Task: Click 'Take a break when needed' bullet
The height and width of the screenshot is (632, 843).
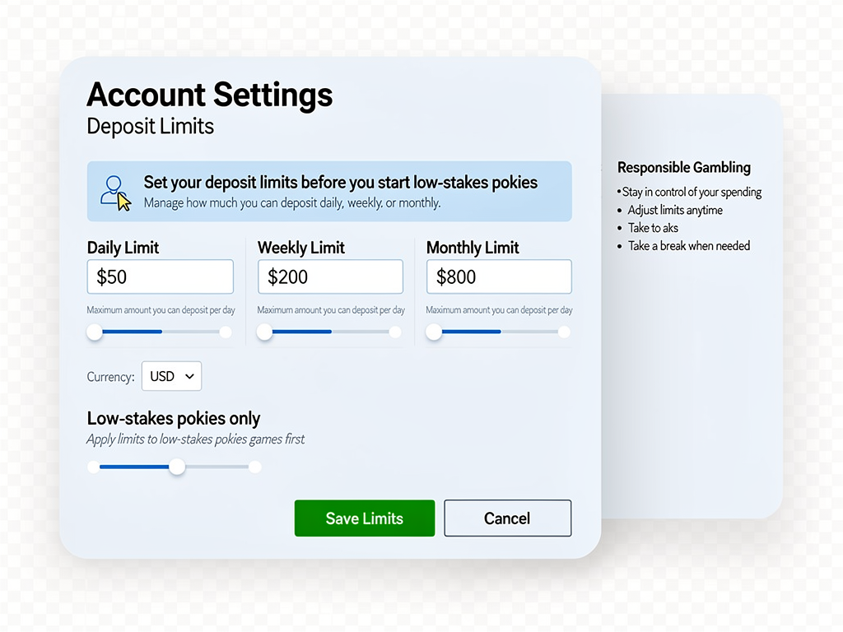Action: click(x=689, y=245)
